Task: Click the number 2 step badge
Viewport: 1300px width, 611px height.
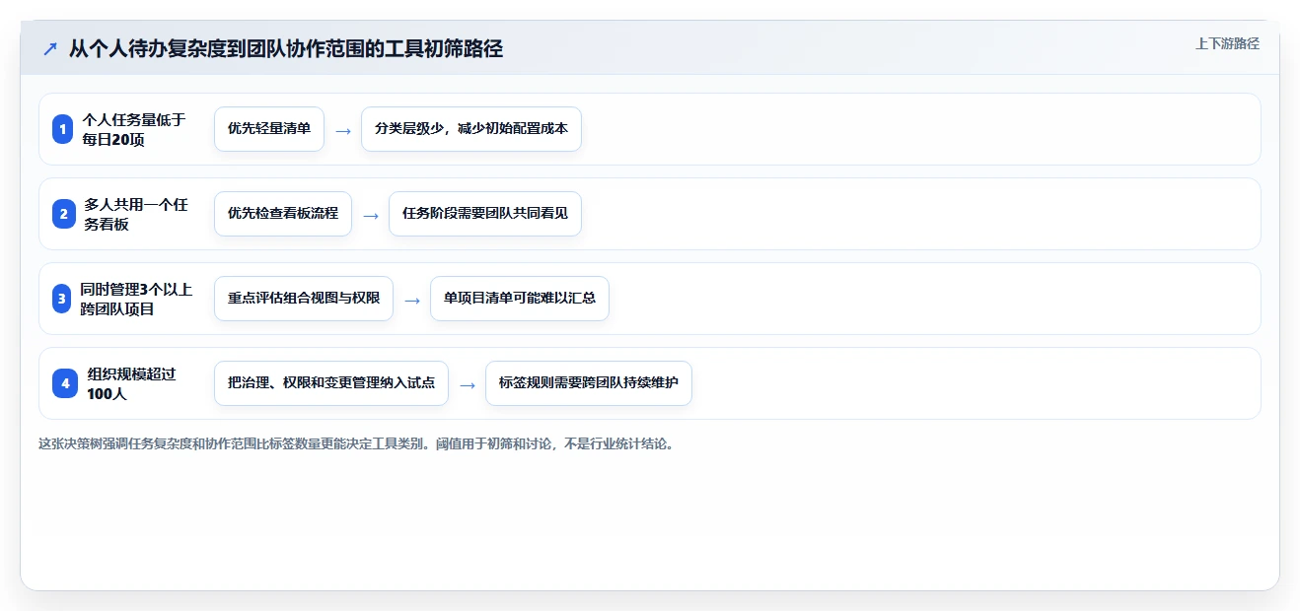Action: [x=63, y=214]
